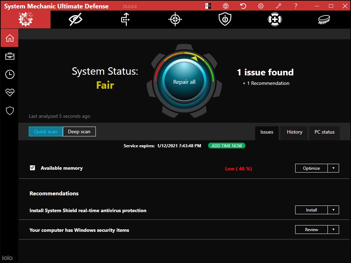Click 'System Mechanic Ultimate Defense' title text
The width and height of the screenshot is (351, 263).
pos(56,6)
